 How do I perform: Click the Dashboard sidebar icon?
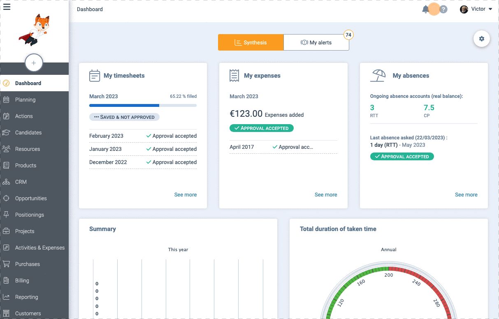[6, 83]
